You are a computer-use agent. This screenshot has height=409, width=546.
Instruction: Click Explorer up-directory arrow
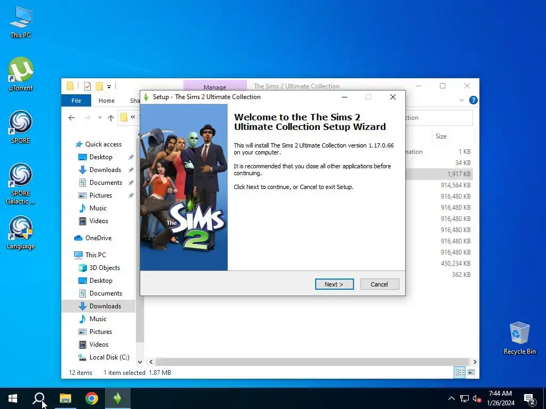click(111, 118)
